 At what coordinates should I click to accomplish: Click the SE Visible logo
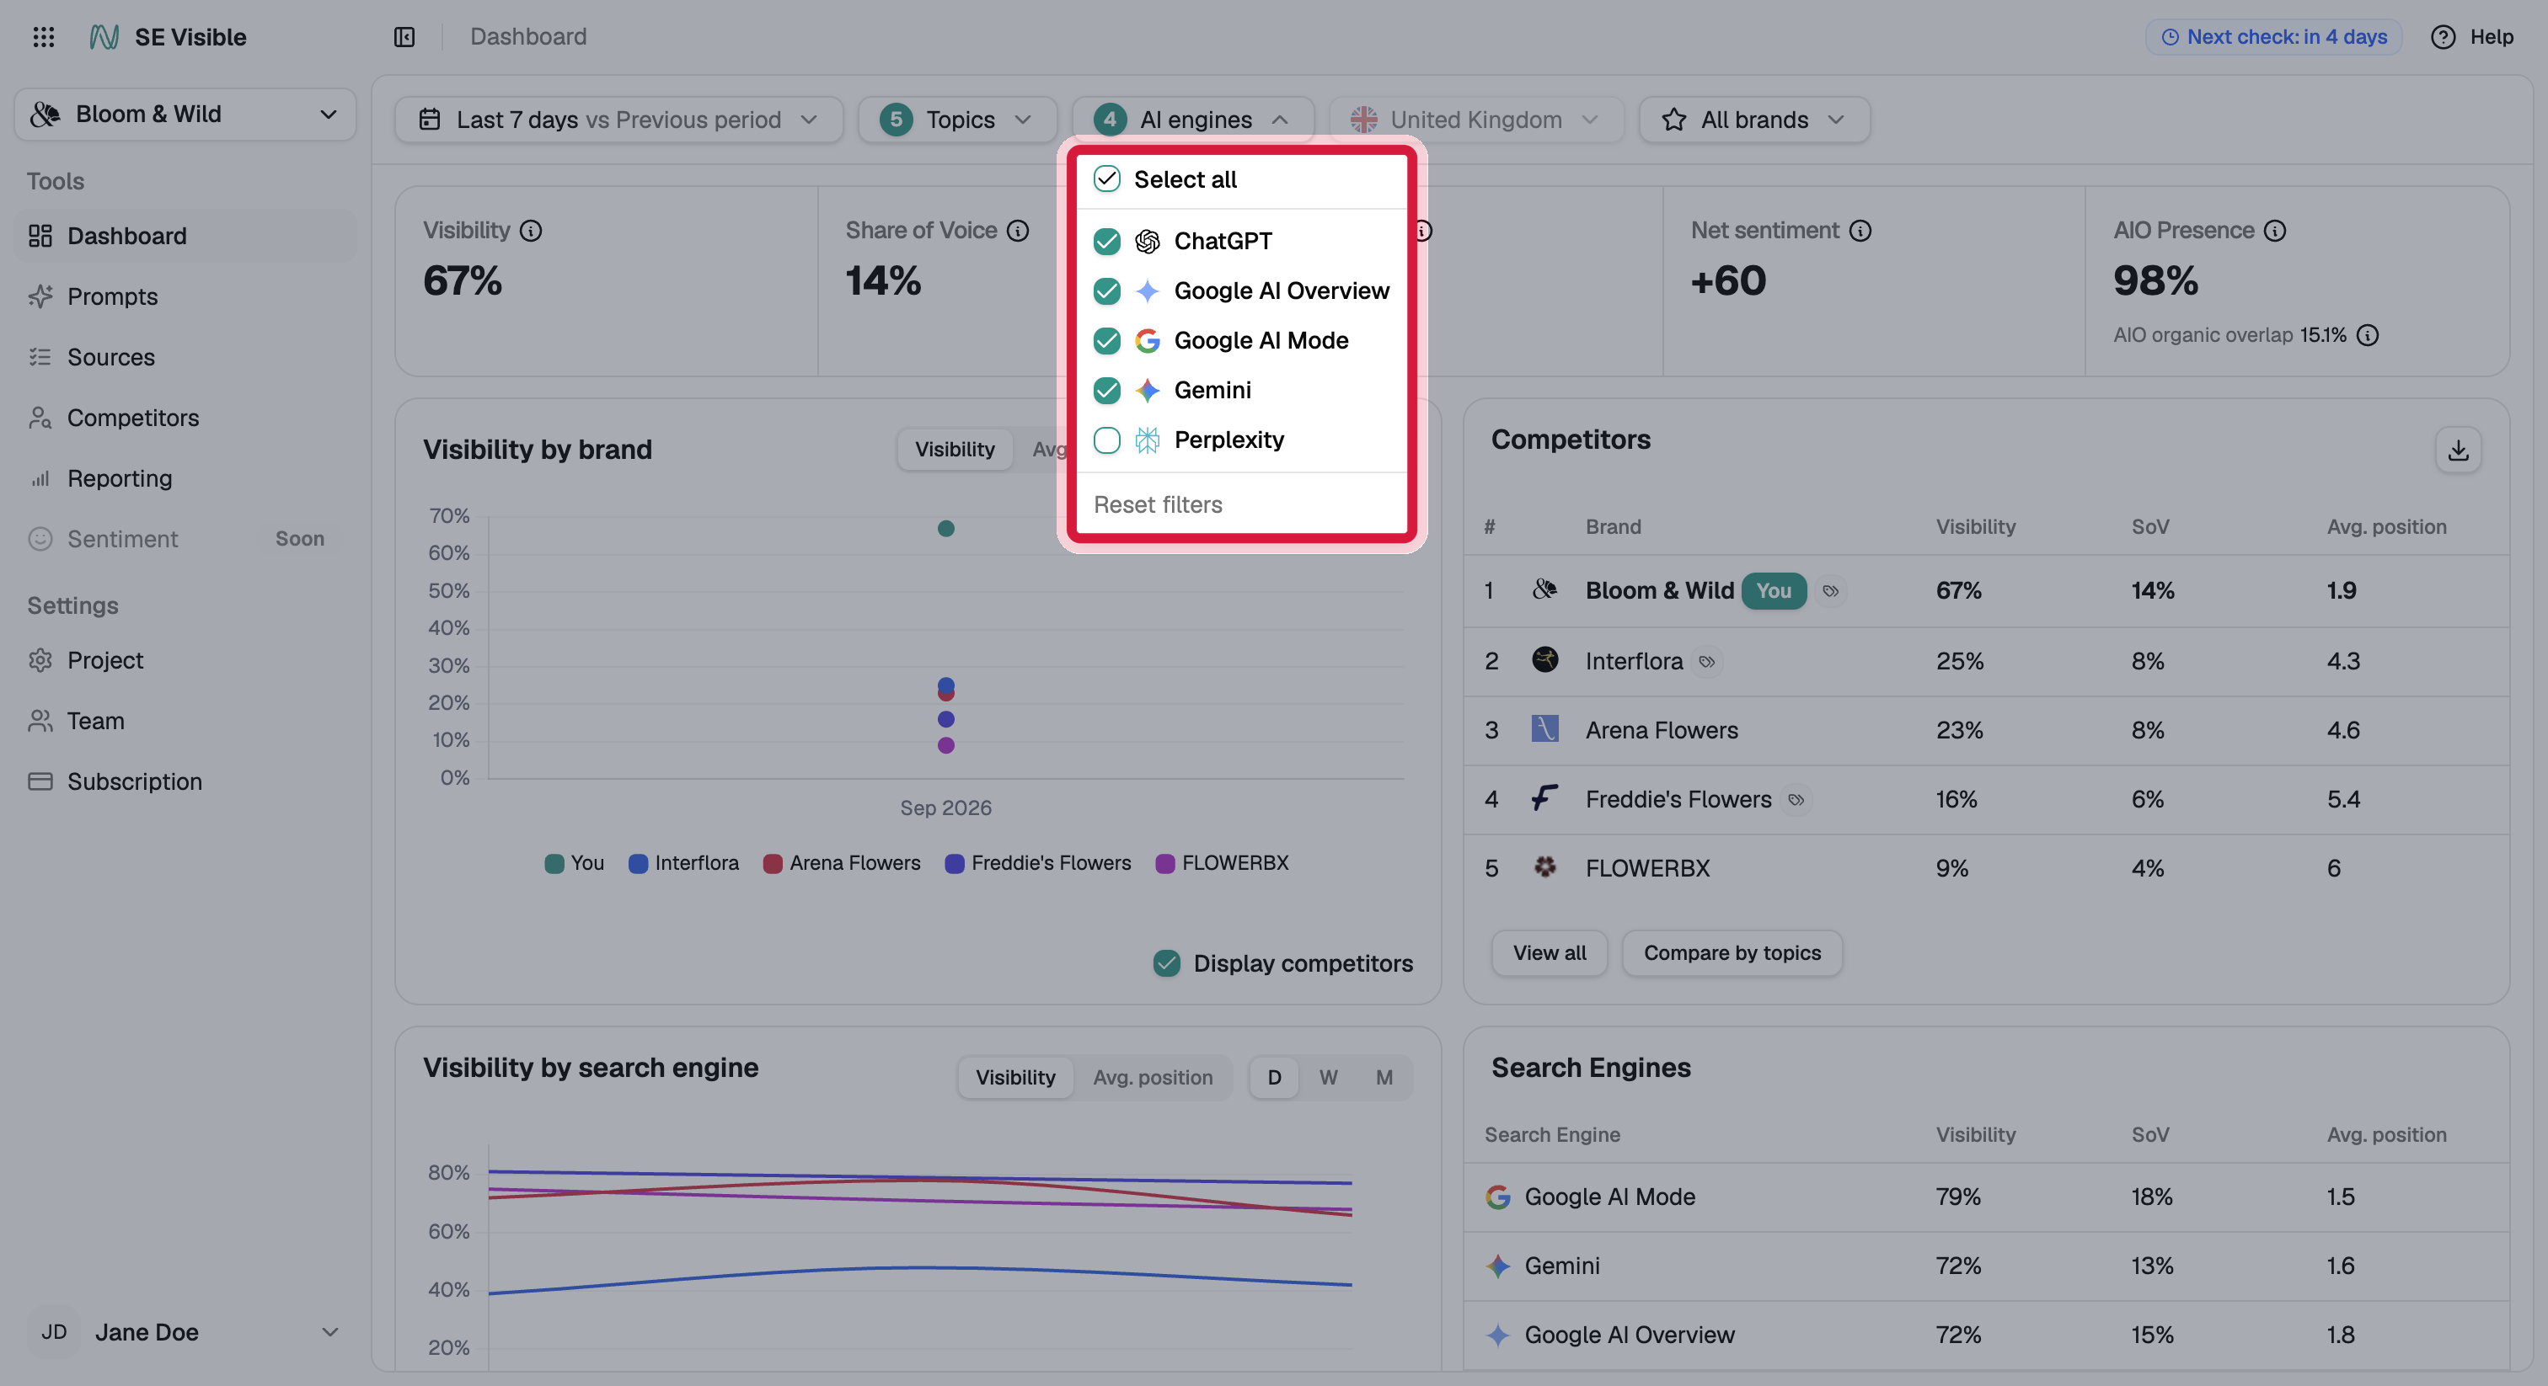point(104,38)
